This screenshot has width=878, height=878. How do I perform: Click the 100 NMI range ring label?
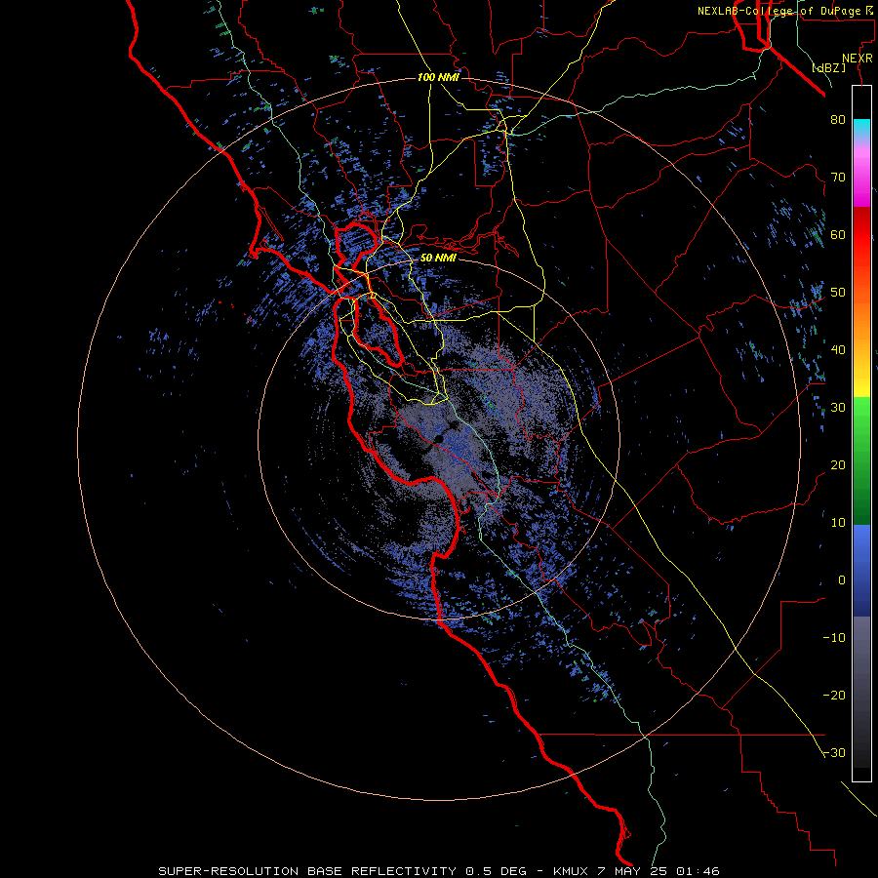click(x=438, y=77)
